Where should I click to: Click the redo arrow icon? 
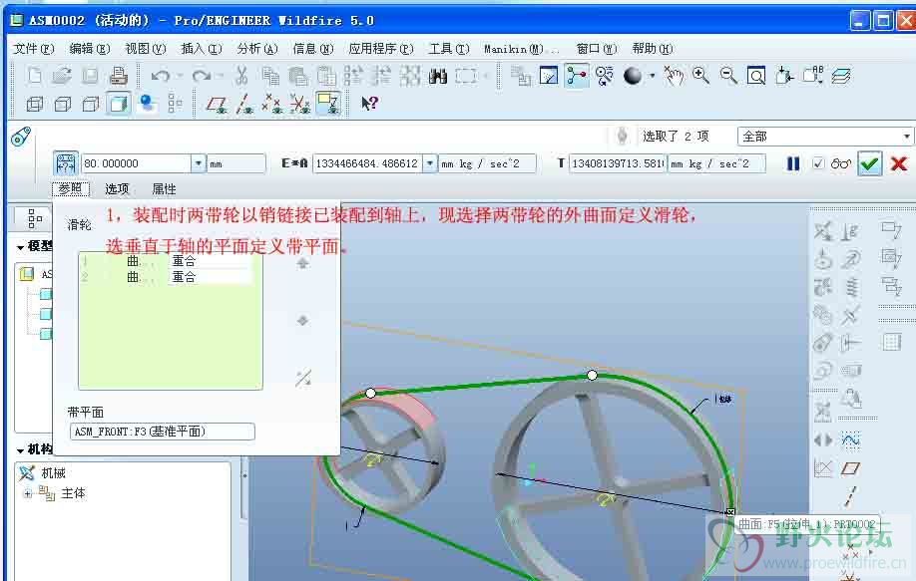click(202, 76)
